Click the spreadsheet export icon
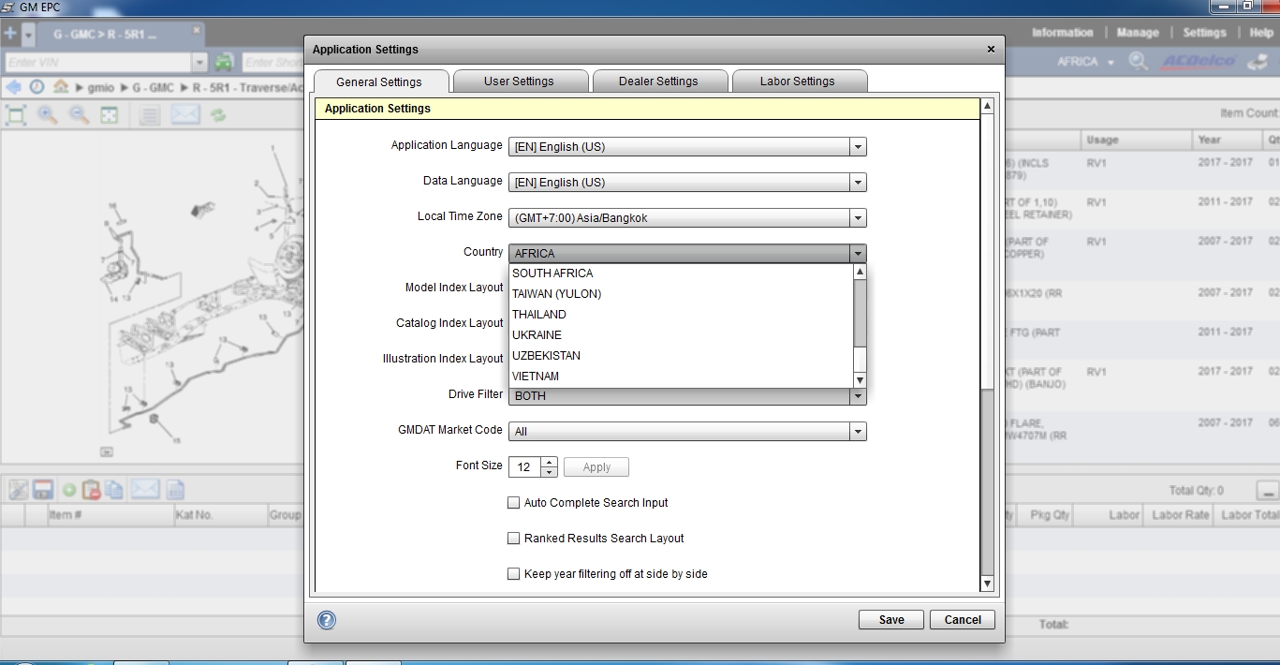Image resolution: width=1280 pixels, height=665 pixels. (175, 490)
